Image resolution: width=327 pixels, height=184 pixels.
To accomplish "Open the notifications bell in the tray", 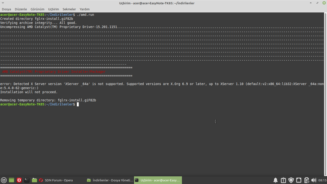I will tap(275, 180).
